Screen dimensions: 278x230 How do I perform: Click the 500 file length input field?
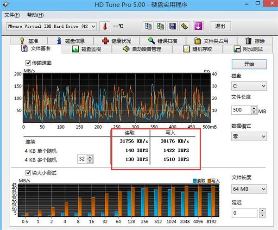241,110
